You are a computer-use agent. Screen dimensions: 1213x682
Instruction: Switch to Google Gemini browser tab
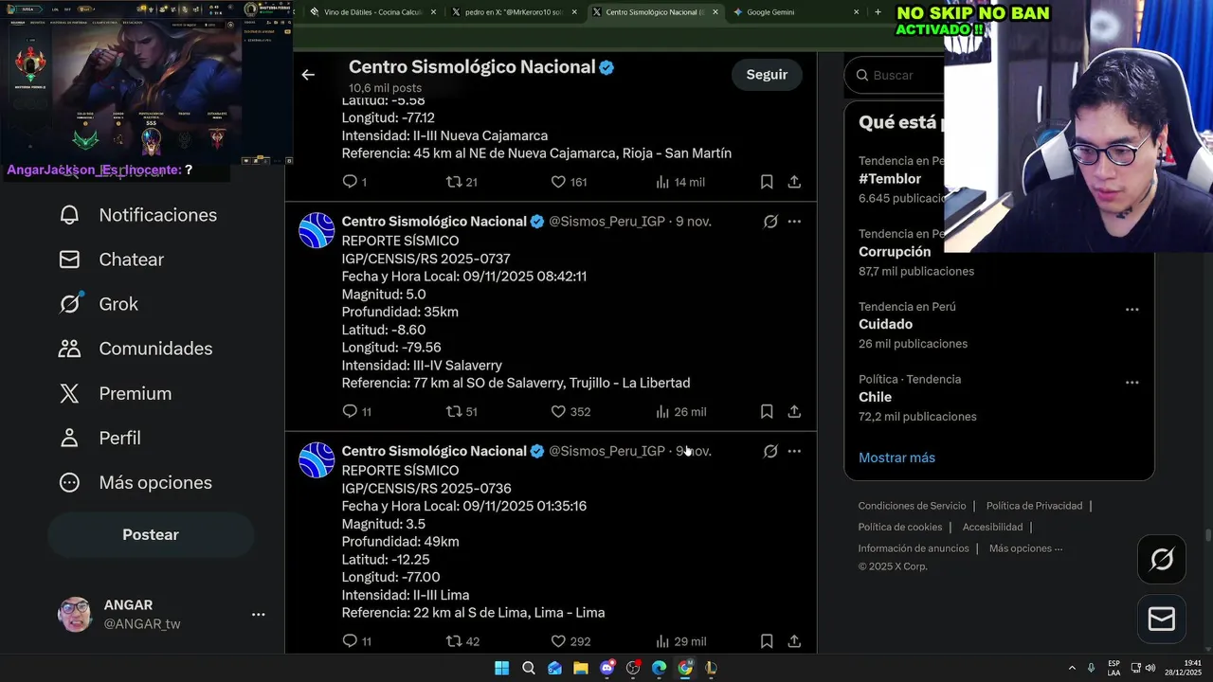click(794, 12)
